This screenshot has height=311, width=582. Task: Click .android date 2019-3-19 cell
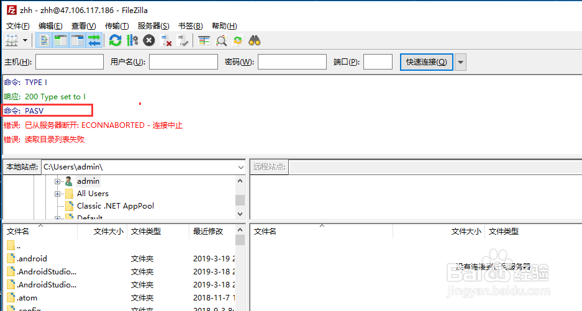click(214, 259)
